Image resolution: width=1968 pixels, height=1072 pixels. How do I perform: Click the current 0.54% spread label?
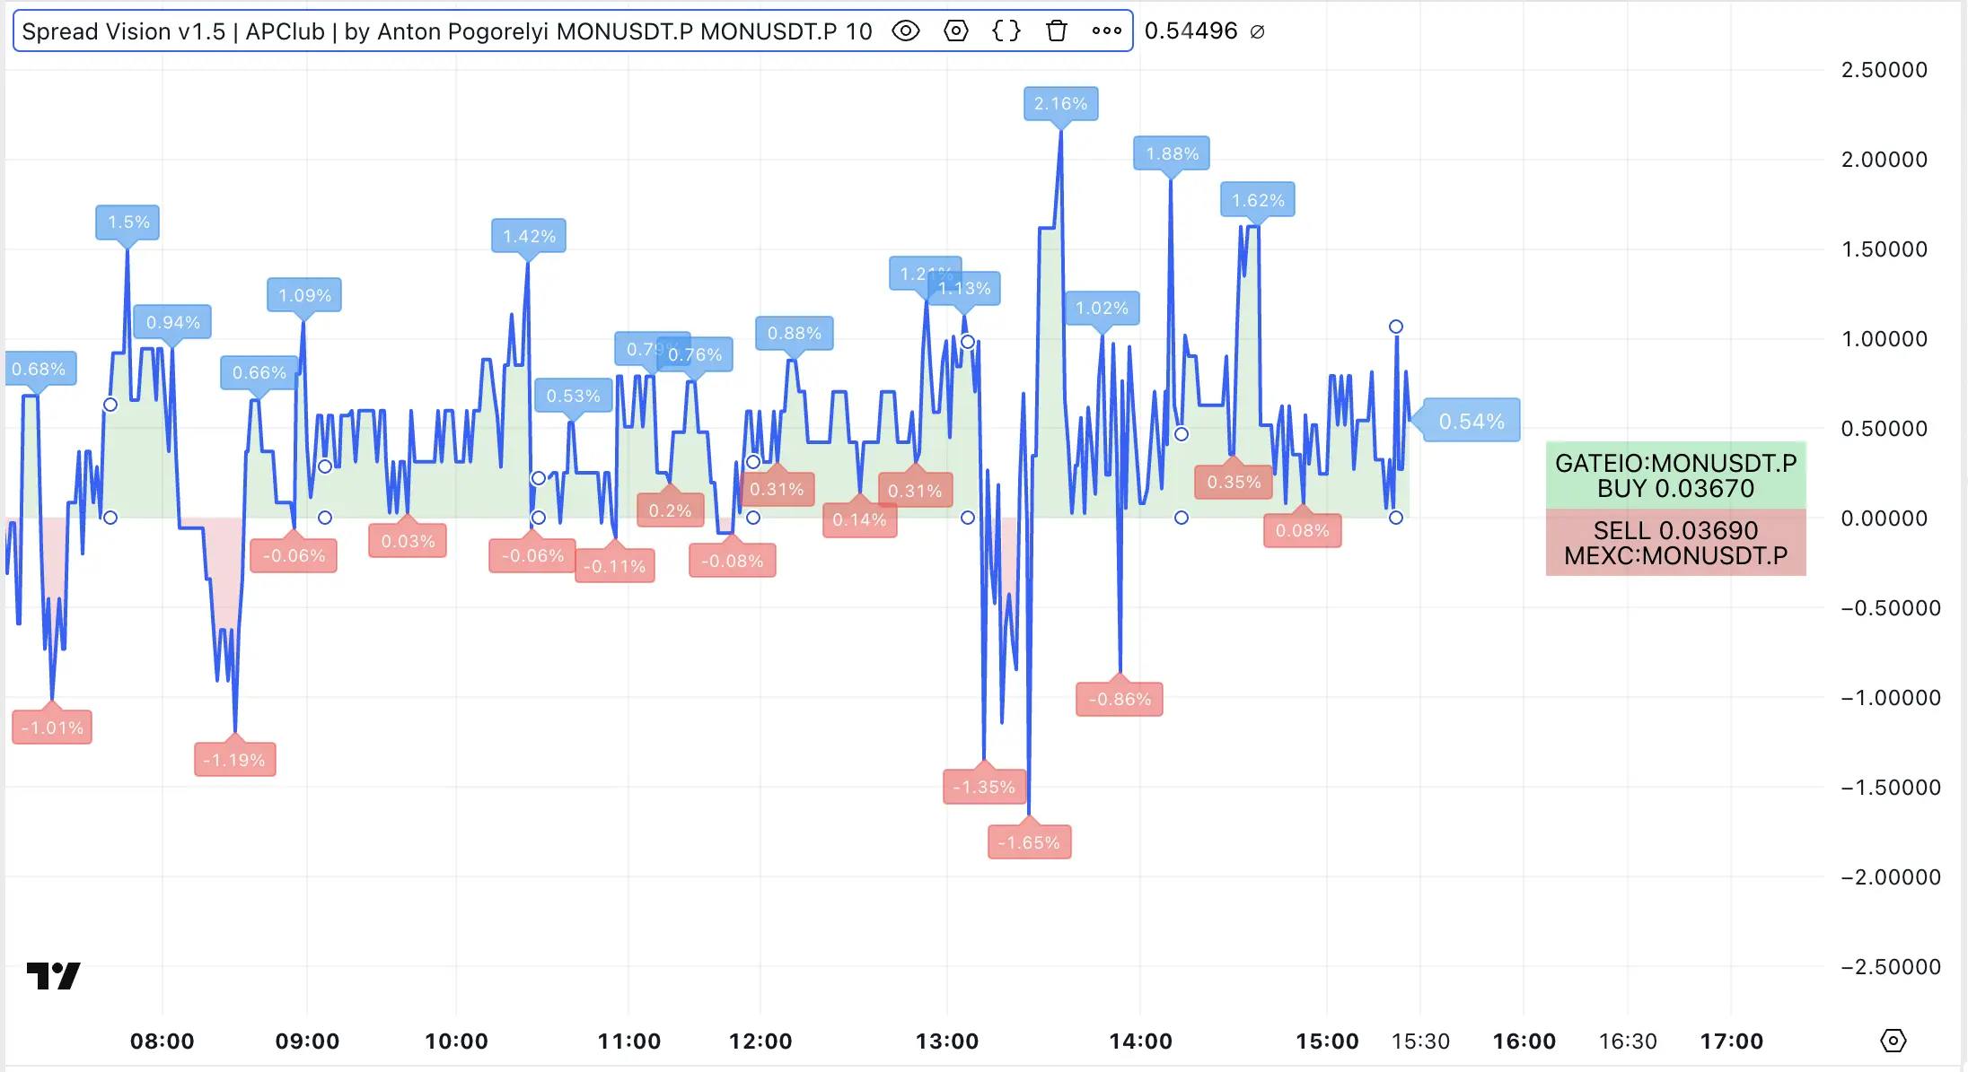pyautogui.click(x=1472, y=421)
